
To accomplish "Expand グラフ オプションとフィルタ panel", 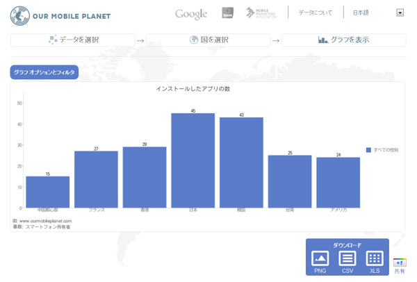I will [x=44, y=72].
